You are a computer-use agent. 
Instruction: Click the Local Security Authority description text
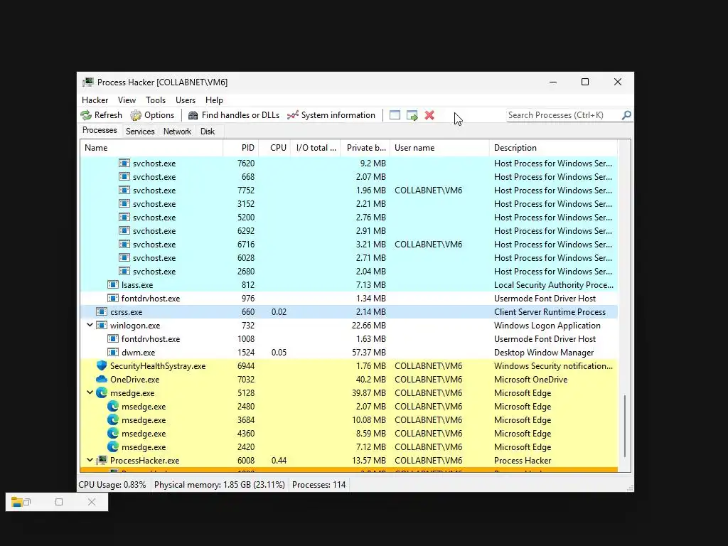553,285
